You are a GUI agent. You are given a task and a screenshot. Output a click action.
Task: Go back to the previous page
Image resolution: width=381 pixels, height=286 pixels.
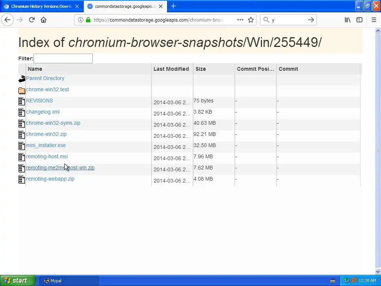click(7, 20)
